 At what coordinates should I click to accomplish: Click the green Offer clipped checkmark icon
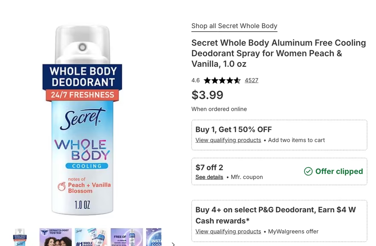click(308, 171)
